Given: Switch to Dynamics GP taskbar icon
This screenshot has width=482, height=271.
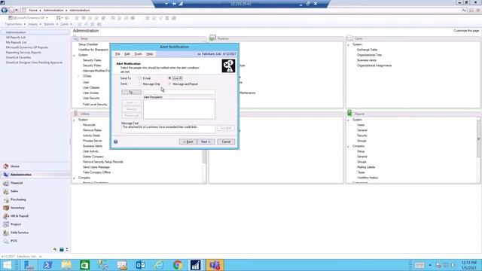Looking at the screenshot, I should tap(196, 265).
